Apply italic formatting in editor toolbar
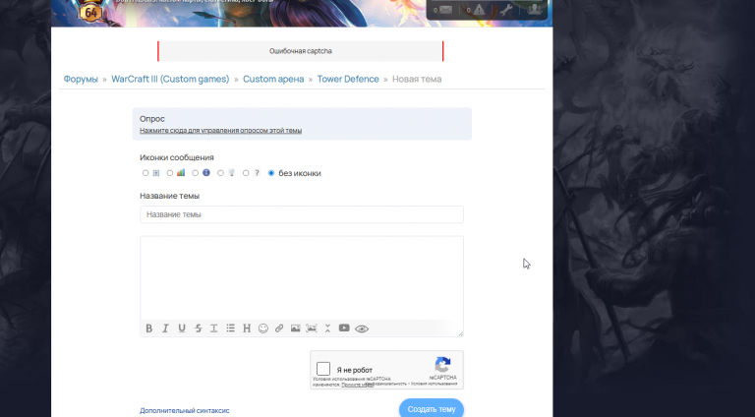This screenshot has width=755, height=417. pos(165,328)
